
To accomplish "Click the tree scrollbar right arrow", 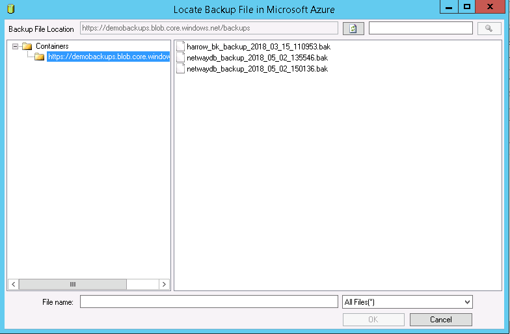I will 165,284.
